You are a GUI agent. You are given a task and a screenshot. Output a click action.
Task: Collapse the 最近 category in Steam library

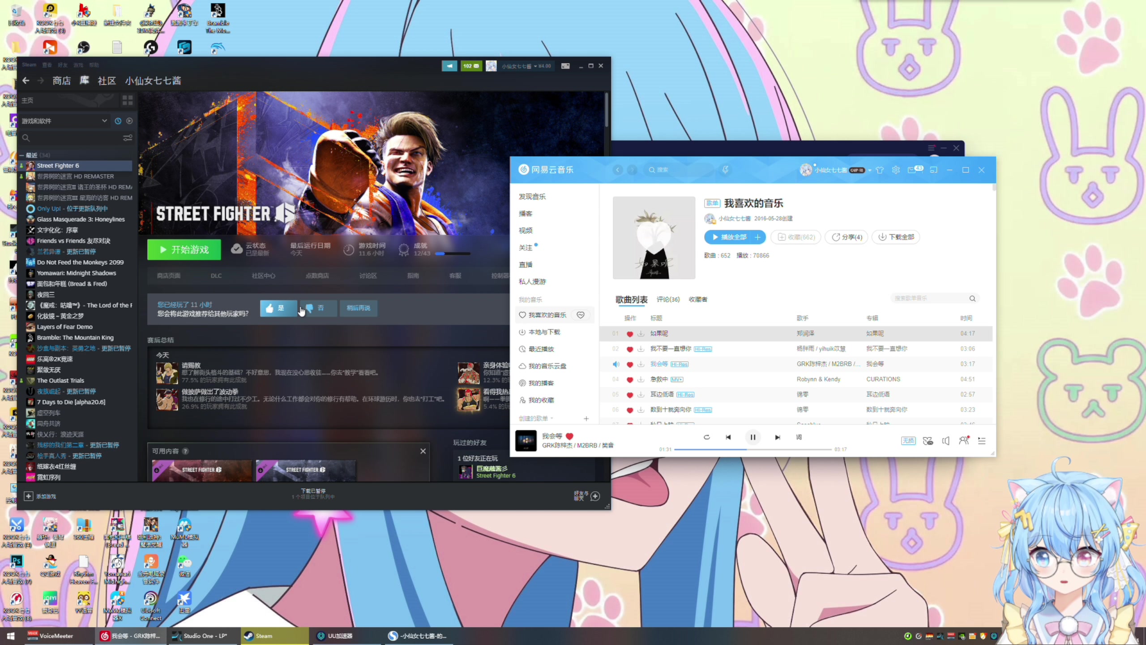(x=21, y=155)
